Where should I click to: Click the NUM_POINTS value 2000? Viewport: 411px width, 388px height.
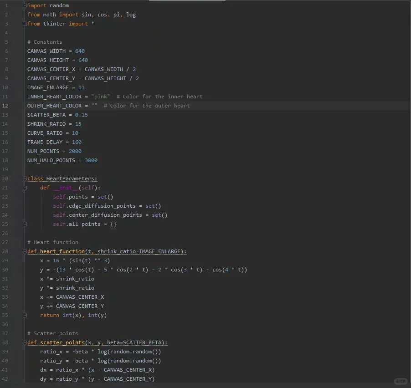coord(75,152)
